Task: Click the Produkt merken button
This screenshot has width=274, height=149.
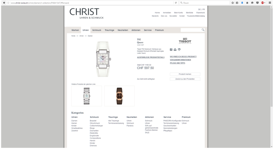Action: click(185, 74)
